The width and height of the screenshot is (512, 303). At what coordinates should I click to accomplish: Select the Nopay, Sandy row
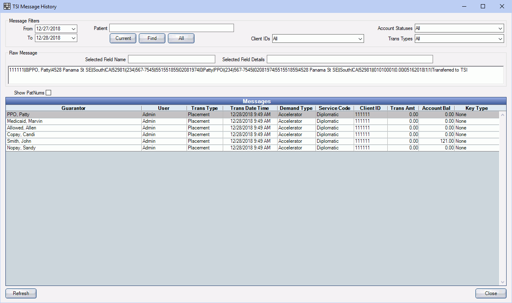pyautogui.click(x=253, y=148)
